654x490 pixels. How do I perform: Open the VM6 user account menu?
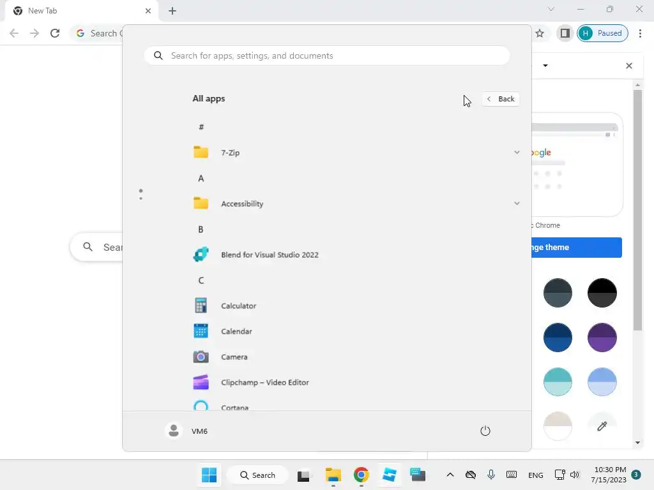tap(186, 431)
